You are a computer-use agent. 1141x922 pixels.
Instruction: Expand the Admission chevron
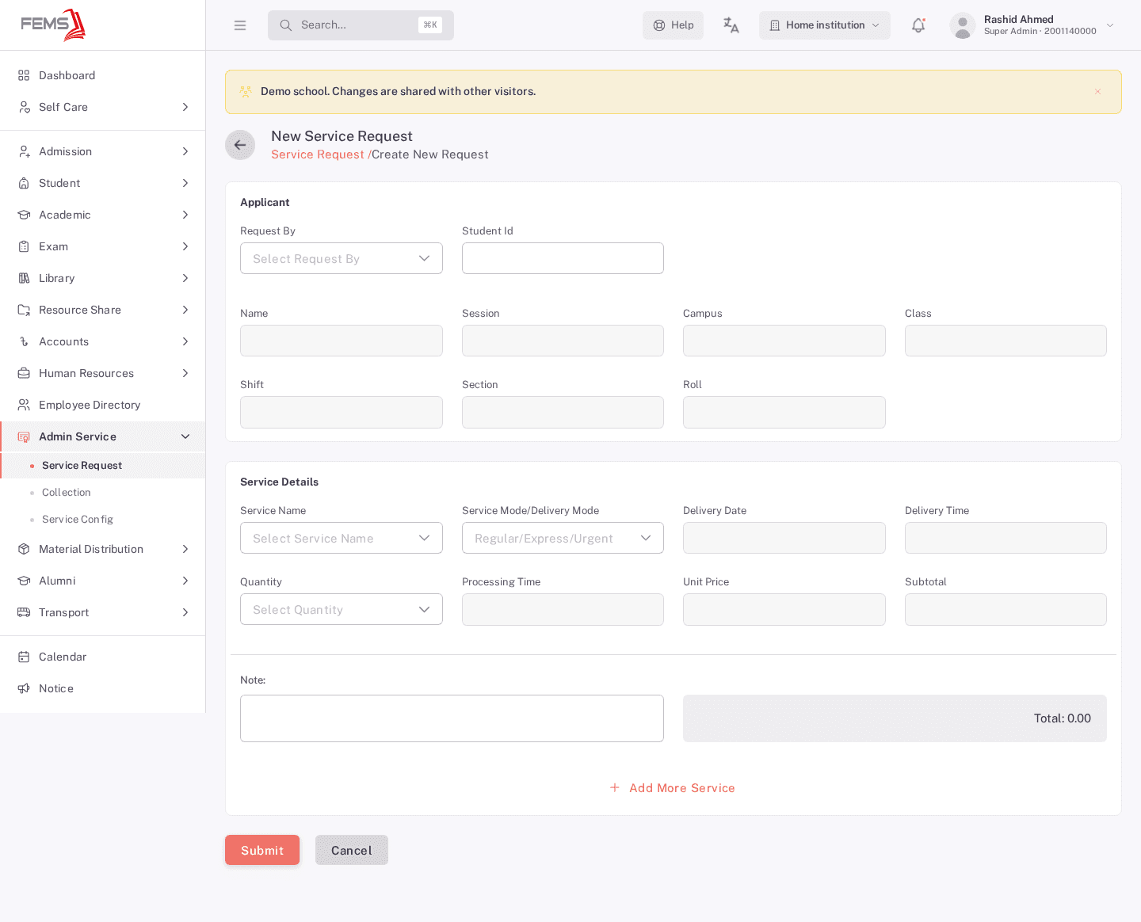[185, 151]
